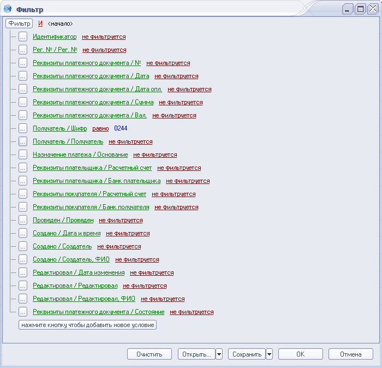Click the Очистить button
Viewport: 382px width, 368px height.
(x=150, y=354)
